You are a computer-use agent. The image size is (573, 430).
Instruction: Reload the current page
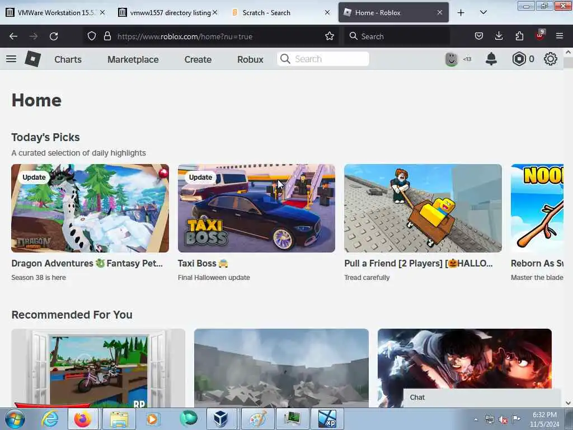pos(54,36)
